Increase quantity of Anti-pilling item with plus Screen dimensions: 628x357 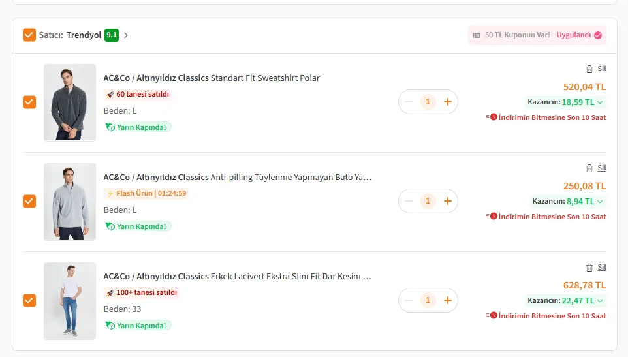coord(448,201)
